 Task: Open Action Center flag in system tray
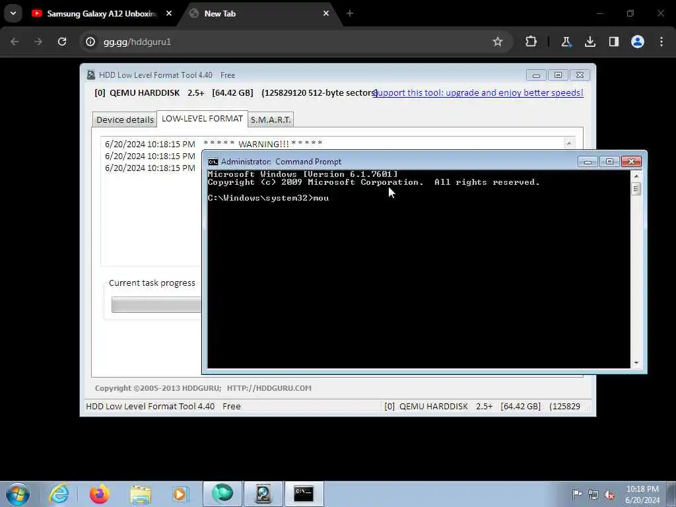click(x=577, y=494)
